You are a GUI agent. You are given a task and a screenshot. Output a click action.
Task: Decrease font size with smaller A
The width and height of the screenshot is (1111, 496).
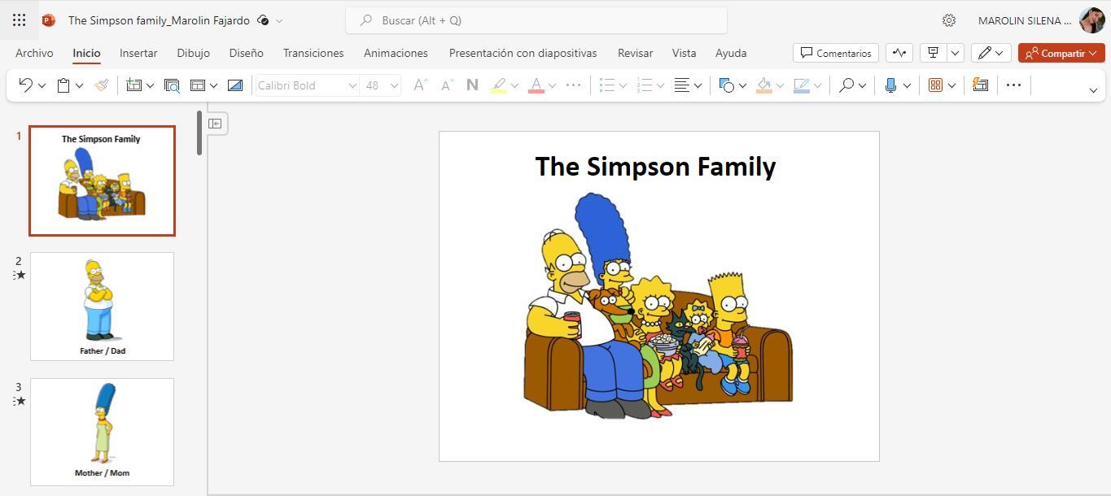click(447, 85)
